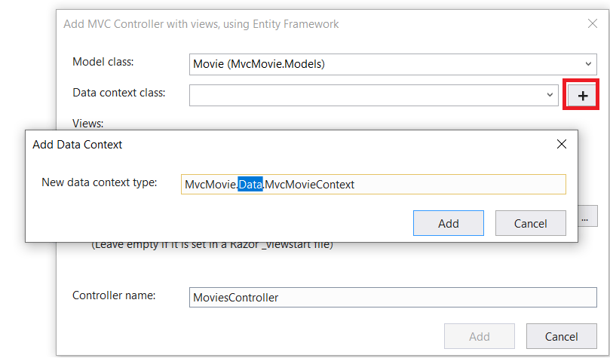This screenshot has width=610, height=358.
Task: Expand the Model class dropdown arrow
Action: (588, 64)
